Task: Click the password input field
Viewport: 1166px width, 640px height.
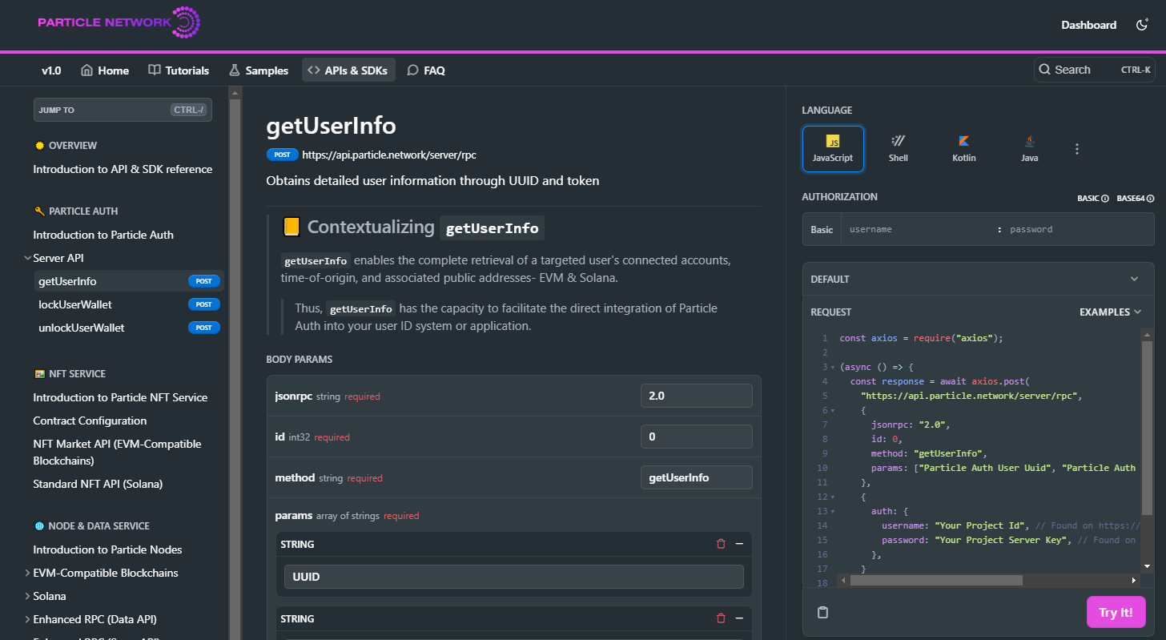Action: coord(1079,229)
